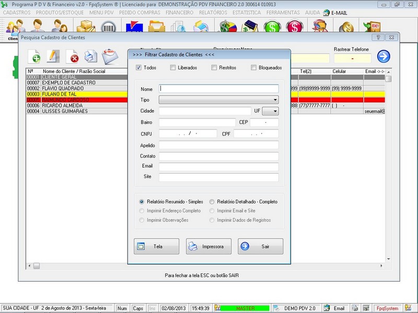The height and width of the screenshot is (313, 418).
Task: Click the single businessman toolbar icon
Action: [38, 26]
